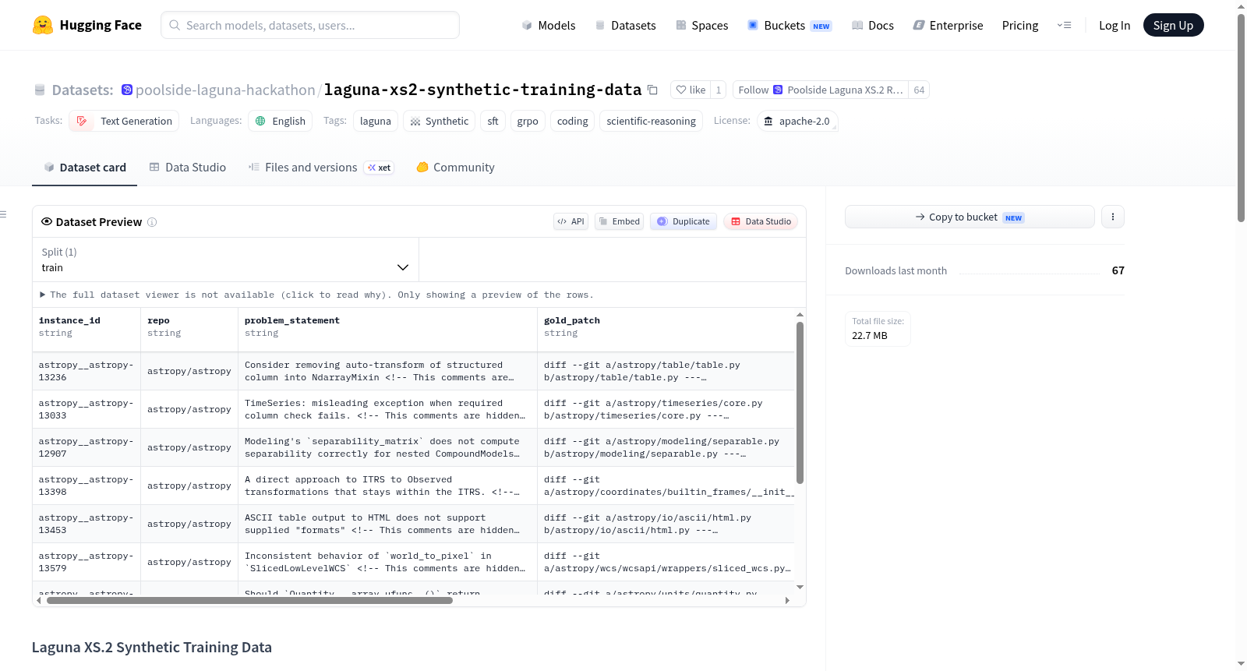Open the more options kebab menu
The height and width of the screenshot is (671, 1247).
(x=1113, y=217)
